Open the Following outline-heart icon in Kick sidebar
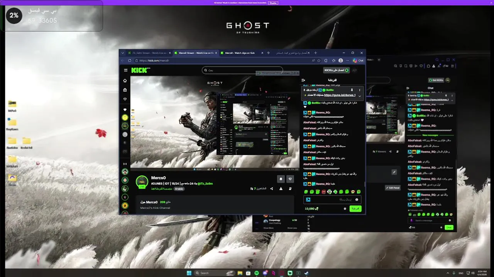 pyautogui.click(x=125, y=99)
